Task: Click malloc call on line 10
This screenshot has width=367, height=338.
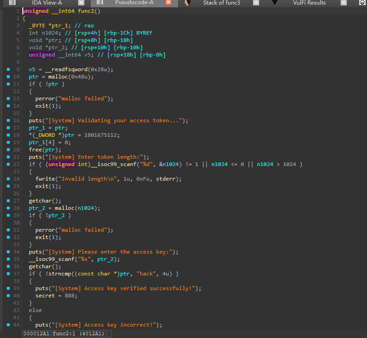Action: tap(58, 77)
